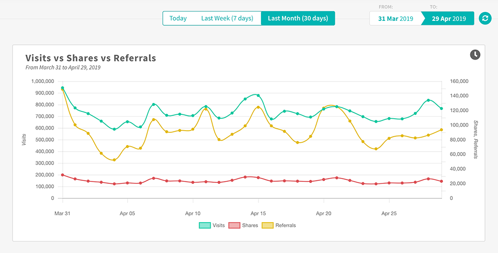Click the Visits vs Shares vs Referrals title
This screenshot has width=498, height=253.
[91, 58]
